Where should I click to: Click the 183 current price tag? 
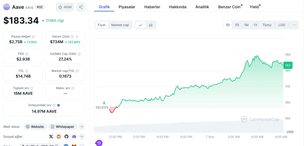coord(288,65)
